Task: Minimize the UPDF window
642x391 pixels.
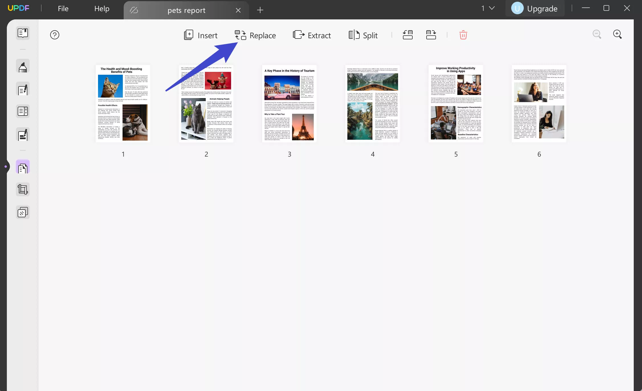Action: (x=586, y=8)
